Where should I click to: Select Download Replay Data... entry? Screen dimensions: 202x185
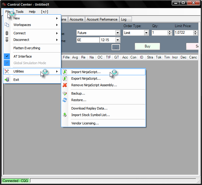coord(104,108)
